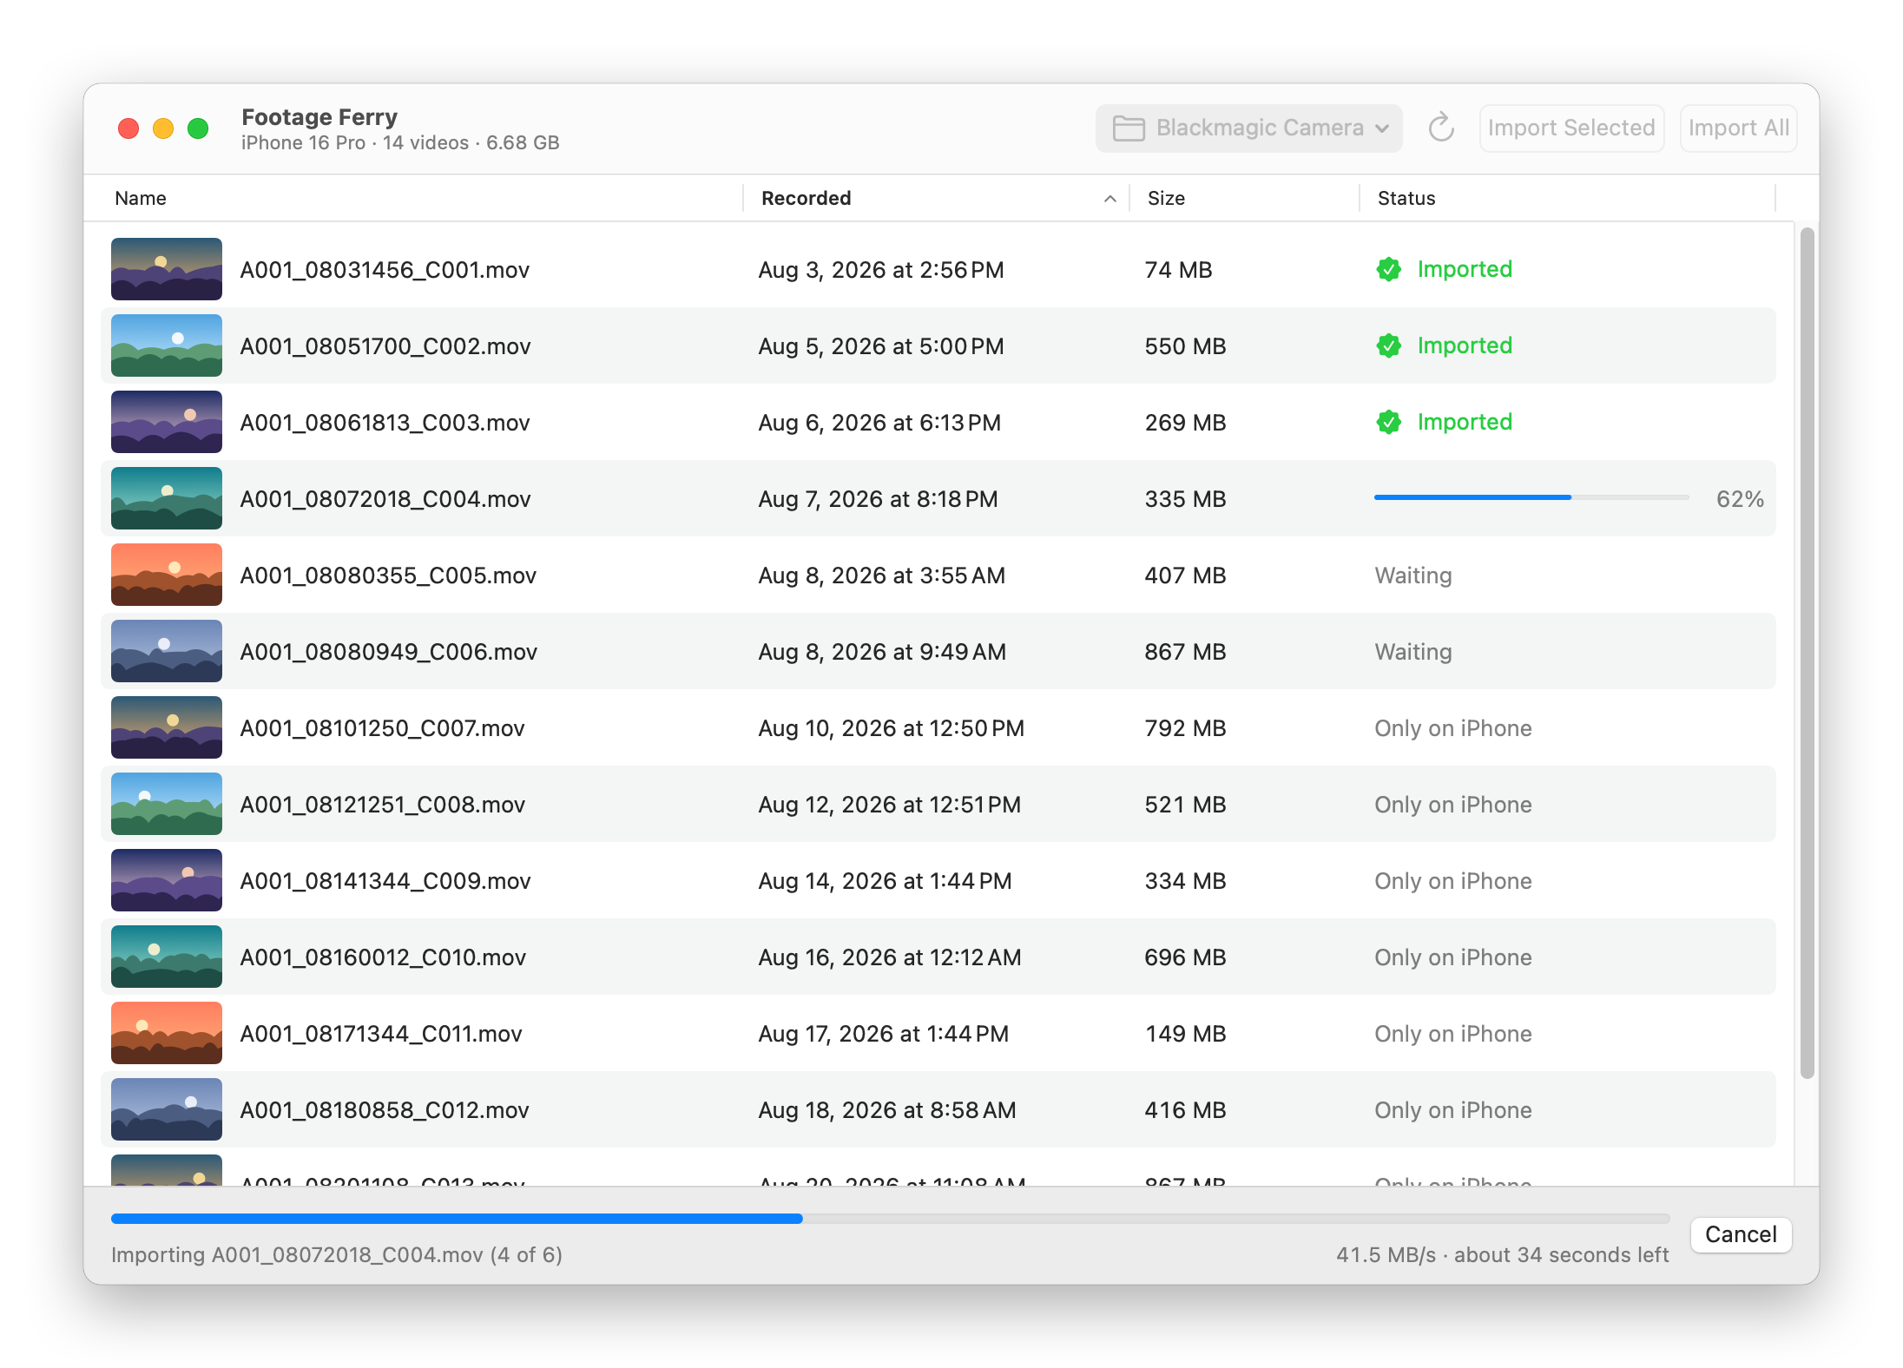Select file name A001_08031456_C001.mov
The height and width of the screenshot is (1368, 1903).
pyautogui.click(x=385, y=270)
